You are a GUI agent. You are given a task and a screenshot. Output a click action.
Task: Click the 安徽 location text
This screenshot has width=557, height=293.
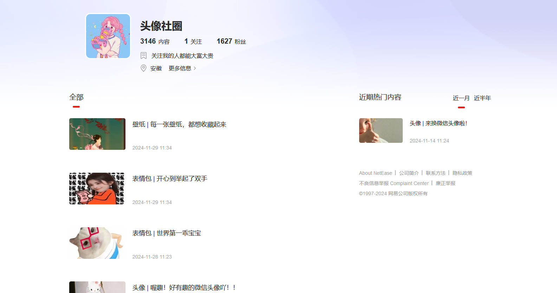coord(156,68)
